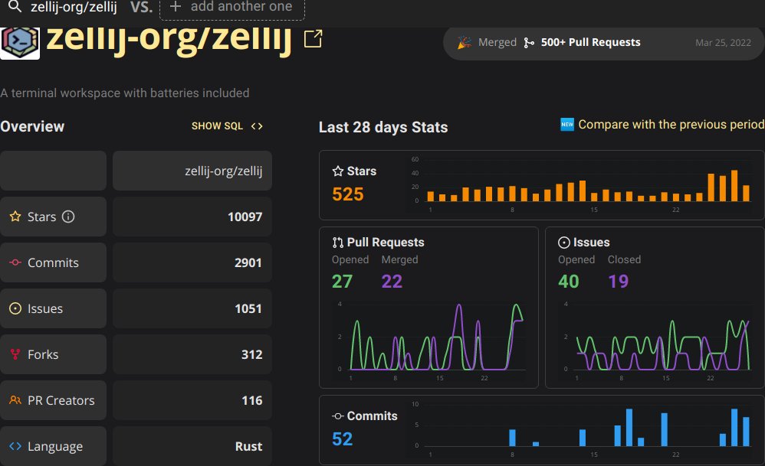765x466 pixels.
Task: Open zellij-org/zellij external link icon
Action: pyautogui.click(x=313, y=39)
